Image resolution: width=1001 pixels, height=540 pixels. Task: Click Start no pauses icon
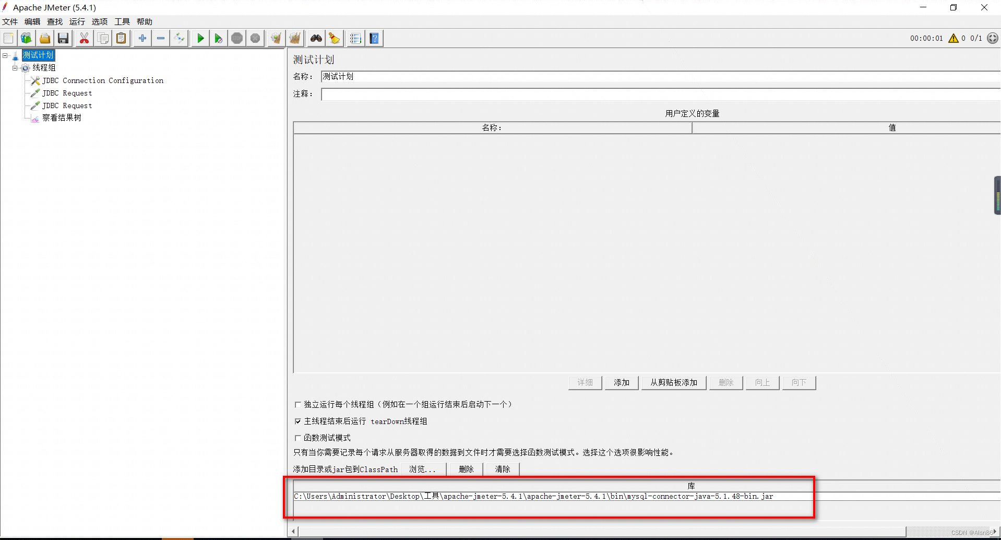218,38
